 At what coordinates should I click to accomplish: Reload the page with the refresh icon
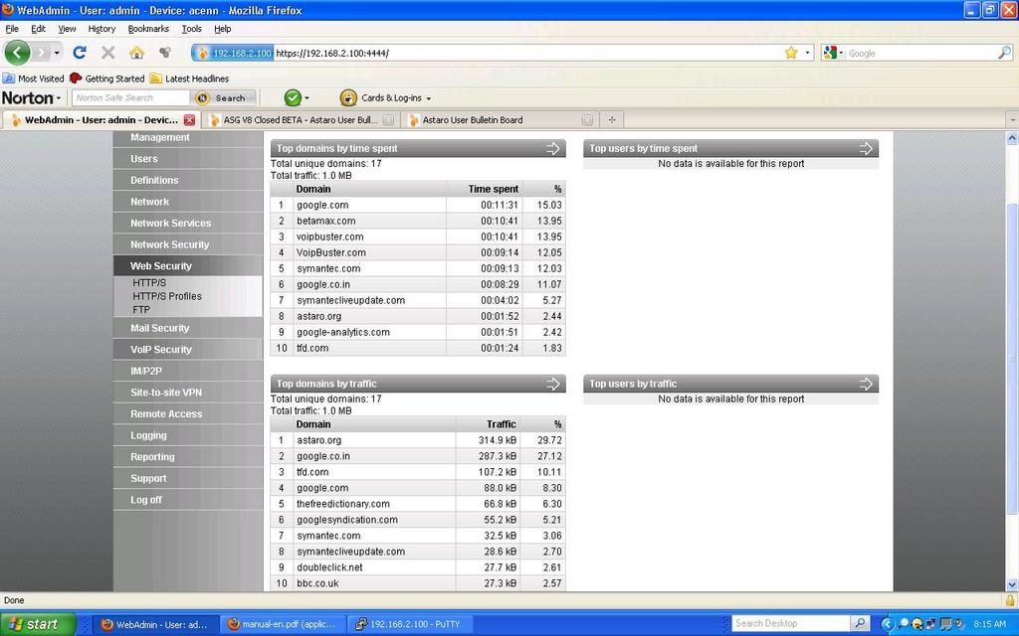pos(80,53)
